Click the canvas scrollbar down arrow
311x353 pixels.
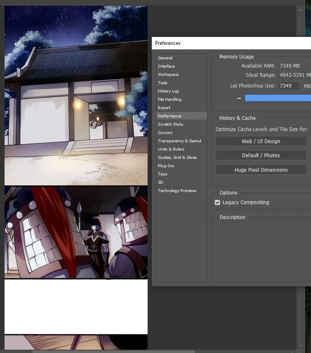pos(300,345)
